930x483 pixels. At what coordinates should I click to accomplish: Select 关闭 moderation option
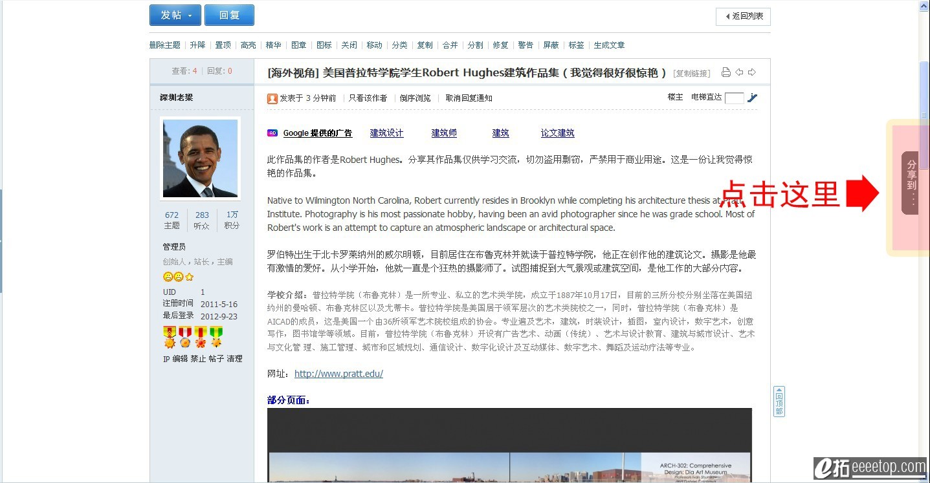pyautogui.click(x=349, y=45)
